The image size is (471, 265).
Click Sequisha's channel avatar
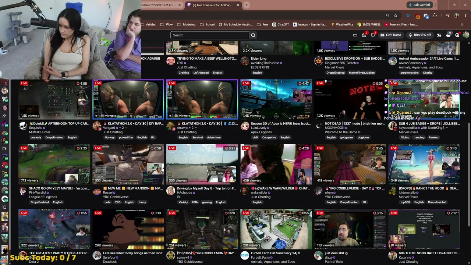(23, 126)
